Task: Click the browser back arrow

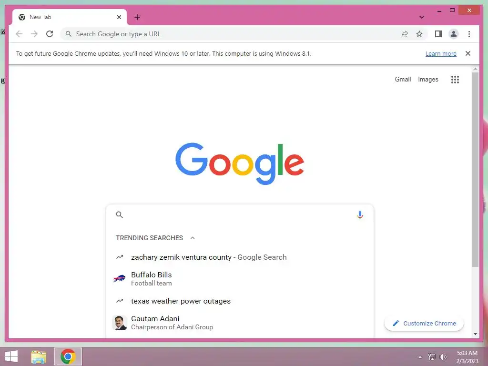Action: (19, 34)
